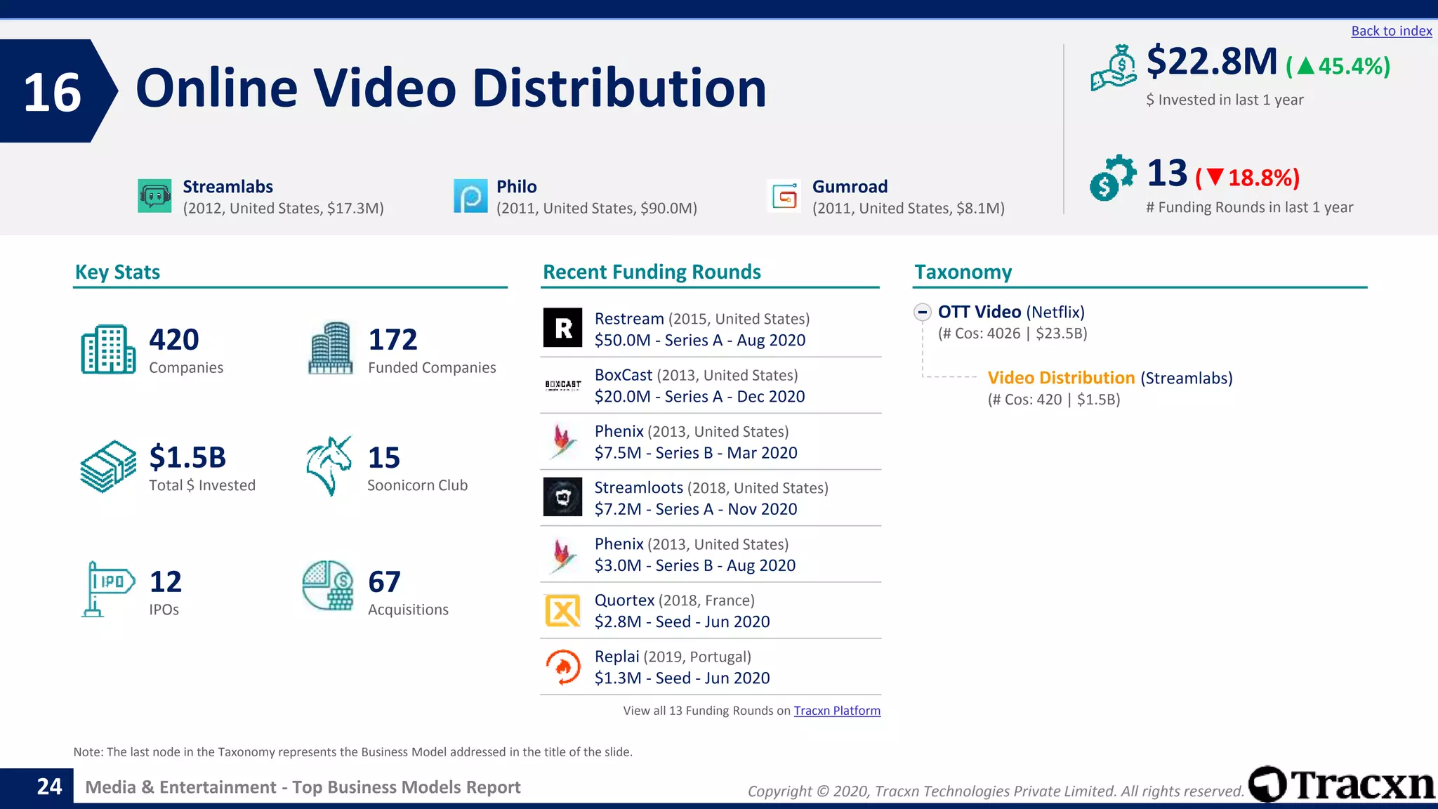Click the # Cos: 4026 | $23.5B detail
1438x809 pixels.
click(x=1012, y=334)
